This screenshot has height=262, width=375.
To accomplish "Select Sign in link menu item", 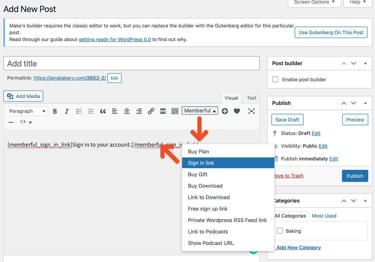I will [228, 163].
